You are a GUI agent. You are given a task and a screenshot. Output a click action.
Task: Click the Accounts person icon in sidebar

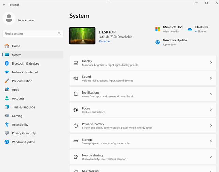click(x=7, y=98)
